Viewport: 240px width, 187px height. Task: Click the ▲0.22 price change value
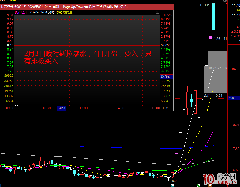pos(236,32)
